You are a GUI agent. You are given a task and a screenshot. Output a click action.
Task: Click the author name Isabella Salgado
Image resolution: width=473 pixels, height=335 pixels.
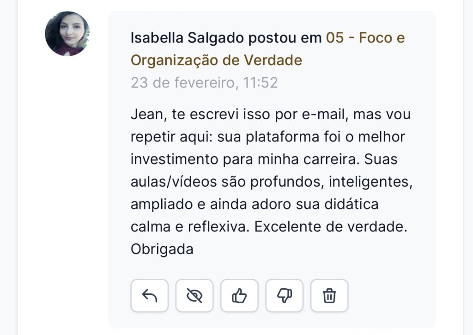[x=187, y=38]
